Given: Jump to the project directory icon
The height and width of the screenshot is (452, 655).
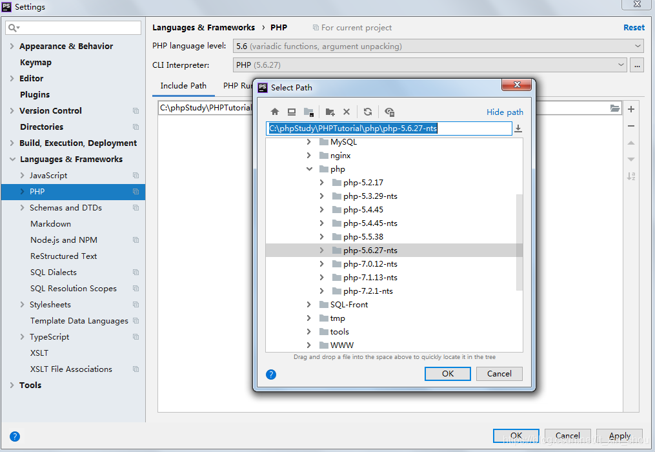Looking at the screenshot, I should pyautogui.click(x=308, y=112).
